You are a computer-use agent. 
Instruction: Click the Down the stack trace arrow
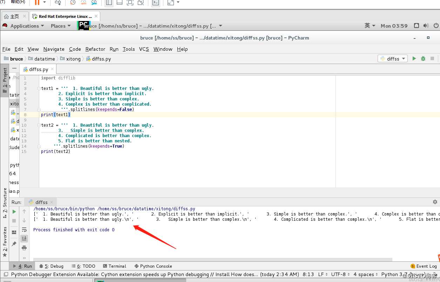24,220
